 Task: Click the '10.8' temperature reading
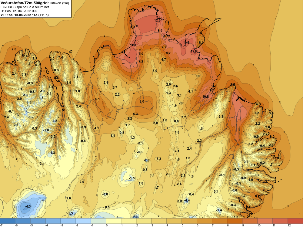pos(206,97)
